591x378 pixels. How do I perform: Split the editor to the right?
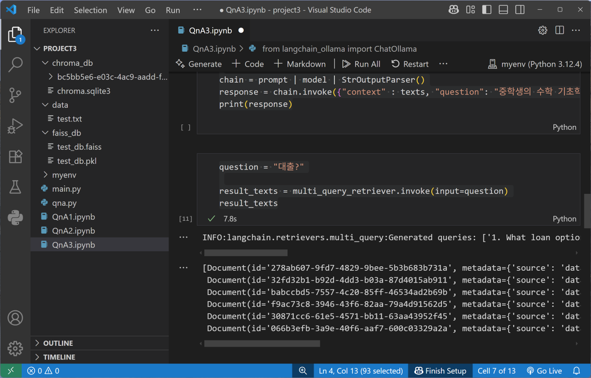[x=560, y=30]
